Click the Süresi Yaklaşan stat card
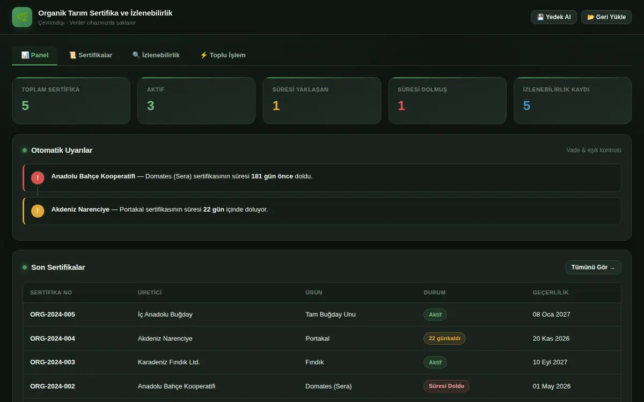This screenshot has width=644, height=402. click(x=322, y=101)
